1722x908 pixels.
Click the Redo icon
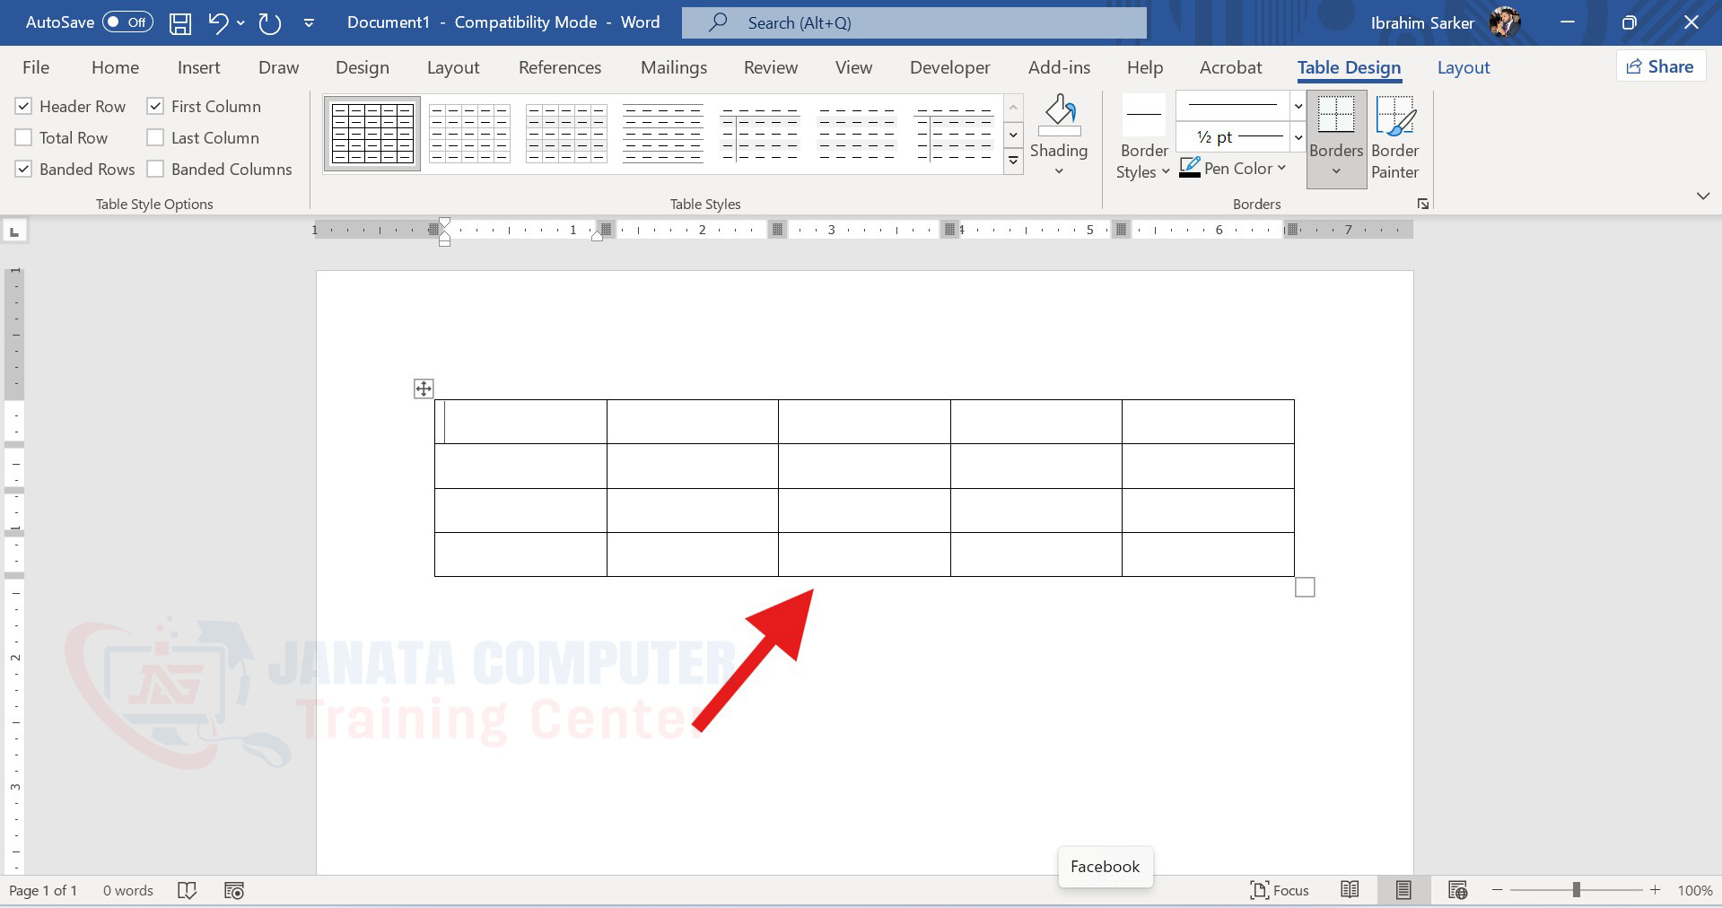(270, 23)
